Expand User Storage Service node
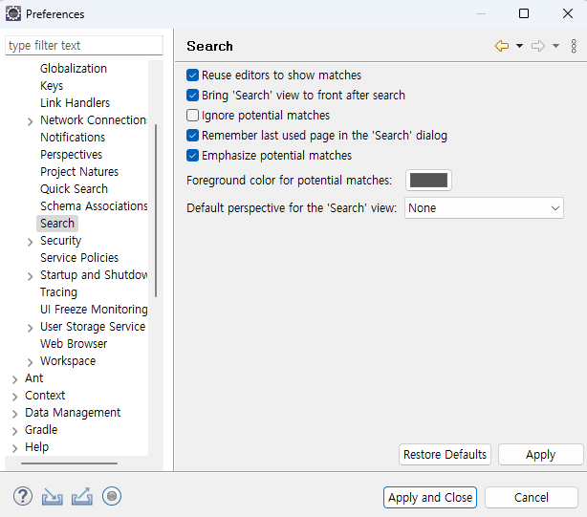Viewport: 587px width, 517px height. click(30, 328)
